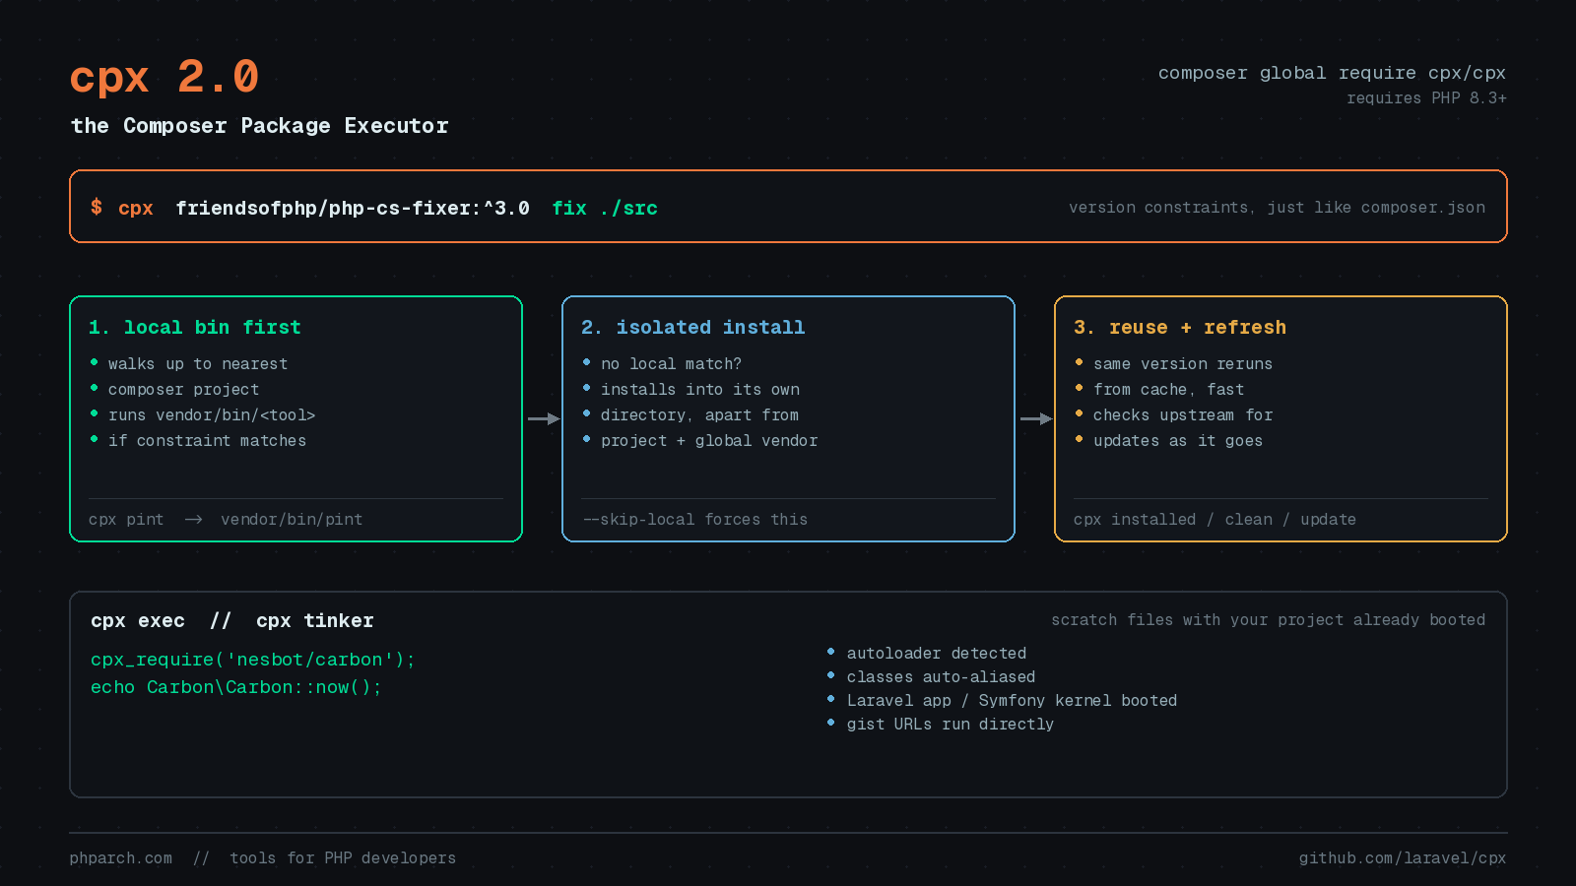Click 'if constraint matches' bullet line

207,441
